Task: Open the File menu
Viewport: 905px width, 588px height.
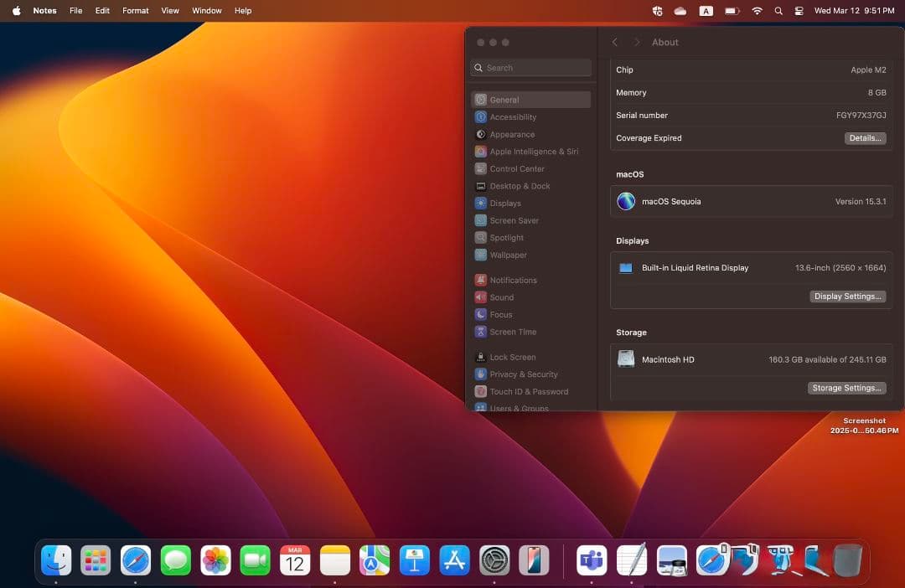Action: pyautogui.click(x=75, y=10)
